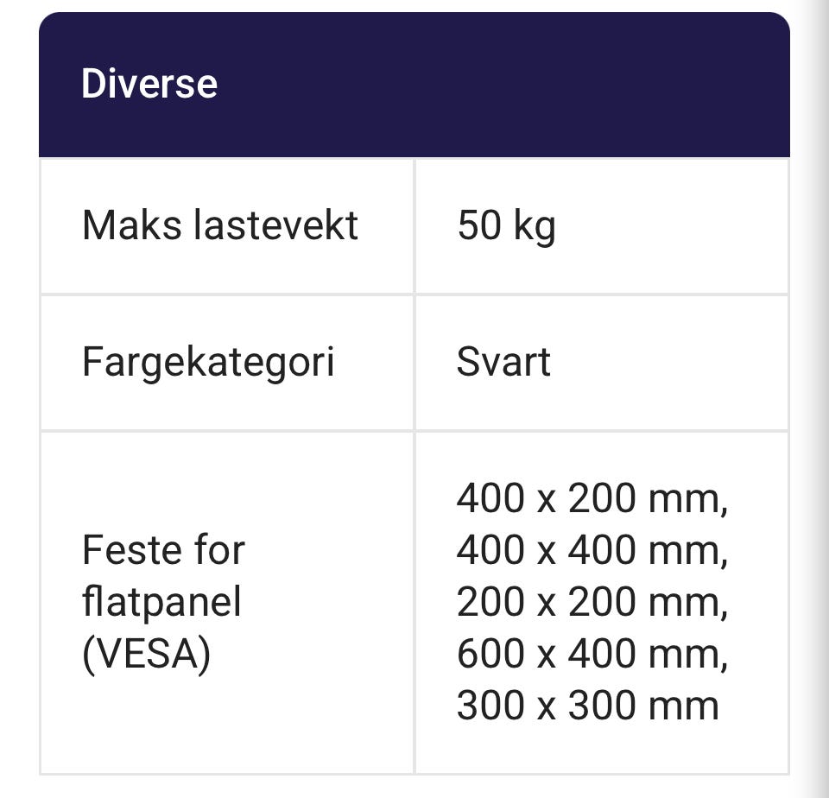Click empty area of dark header bar
Image resolution: width=829 pixels, height=798 pixels.
[x=503, y=85]
